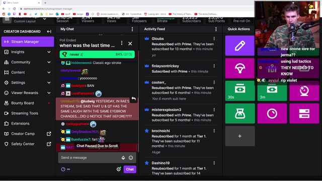Run a 3m ad quick action
This screenshot has width=322, height=181.
272,90
